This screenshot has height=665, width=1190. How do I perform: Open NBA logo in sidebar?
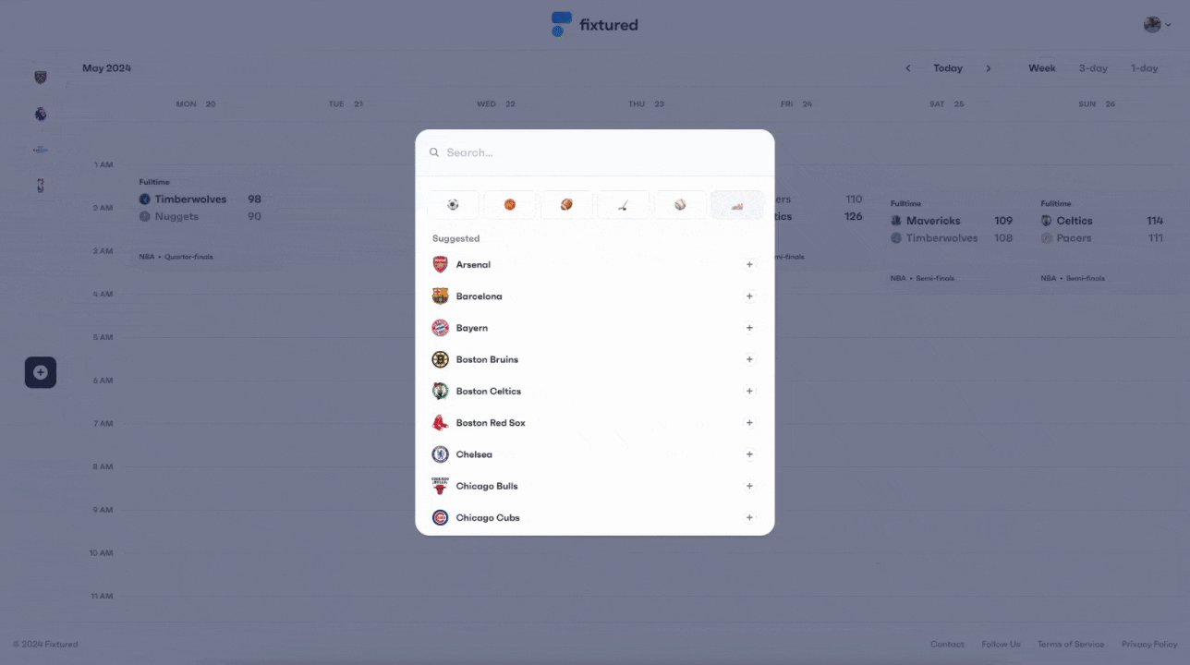[40, 186]
